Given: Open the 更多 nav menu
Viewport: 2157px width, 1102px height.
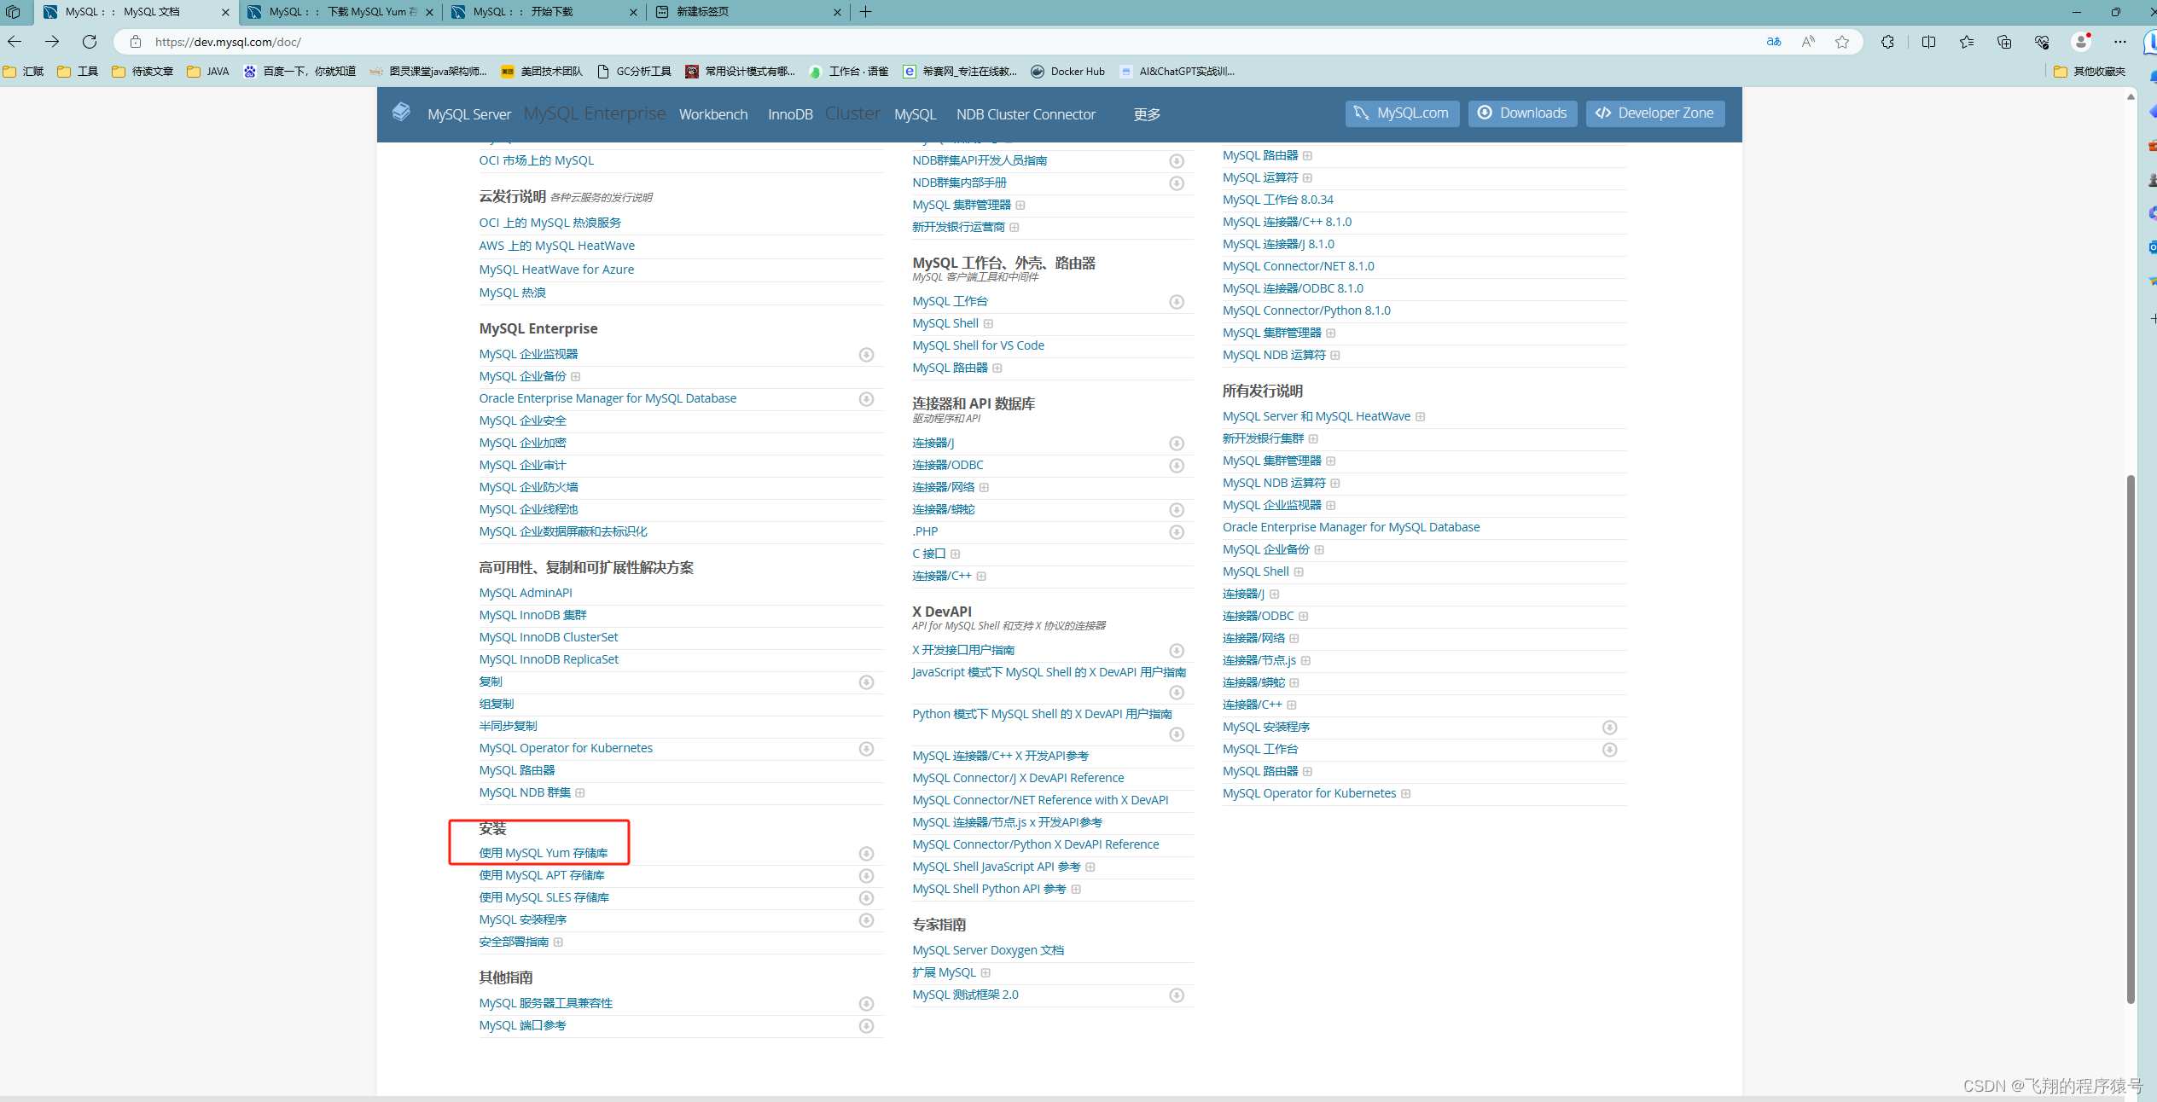Looking at the screenshot, I should (x=1147, y=114).
